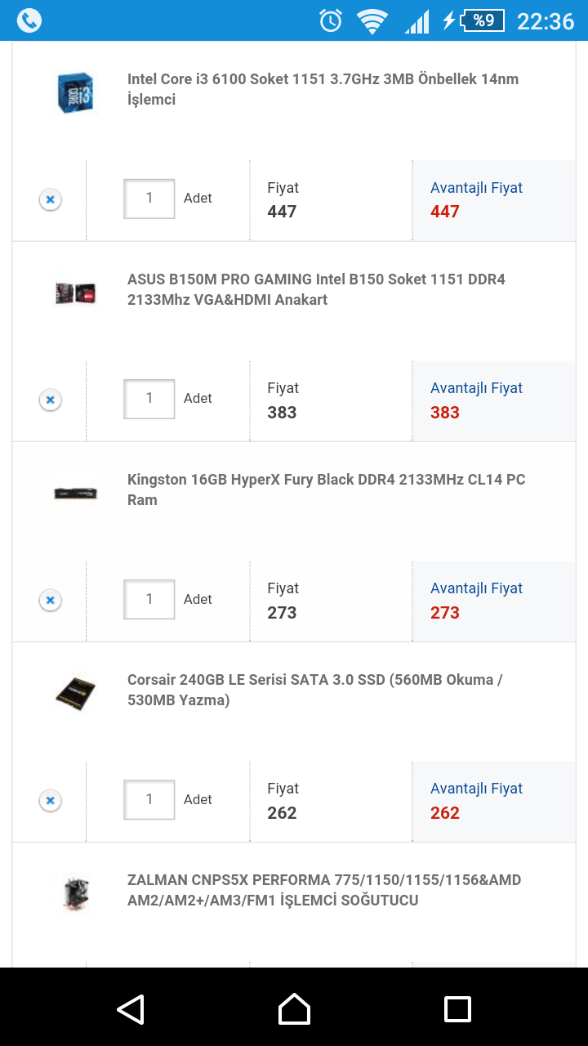Edit quantity field for Intel Core i3
Image resolution: width=588 pixels, height=1046 pixels.
tap(149, 199)
